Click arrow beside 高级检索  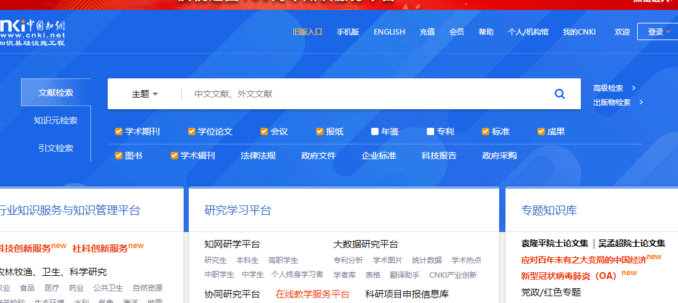(x=633, y=88)
